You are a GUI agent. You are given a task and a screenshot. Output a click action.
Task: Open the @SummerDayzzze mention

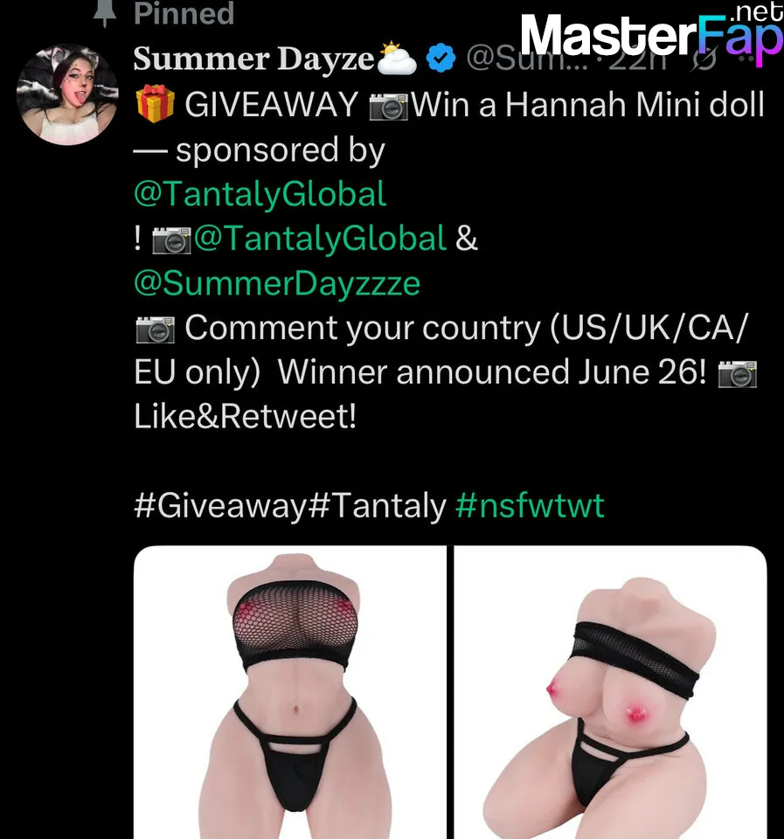(x=277, y=283)
